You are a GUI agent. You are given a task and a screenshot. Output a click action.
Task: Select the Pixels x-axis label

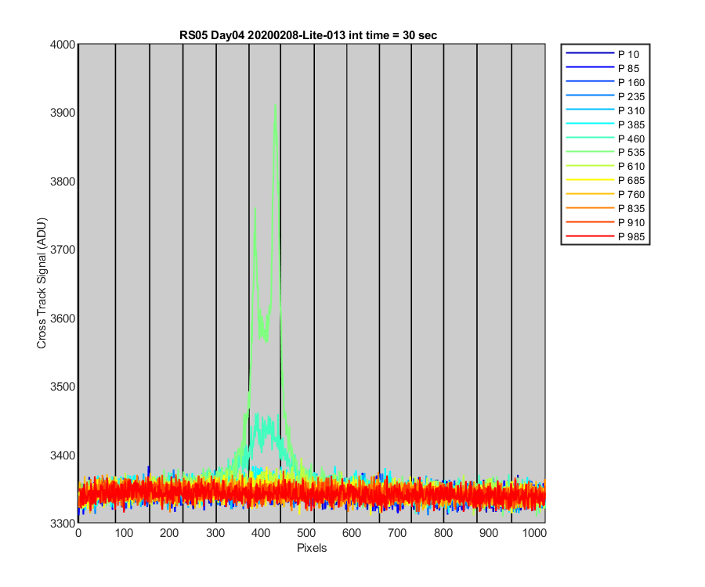(312, 548)
